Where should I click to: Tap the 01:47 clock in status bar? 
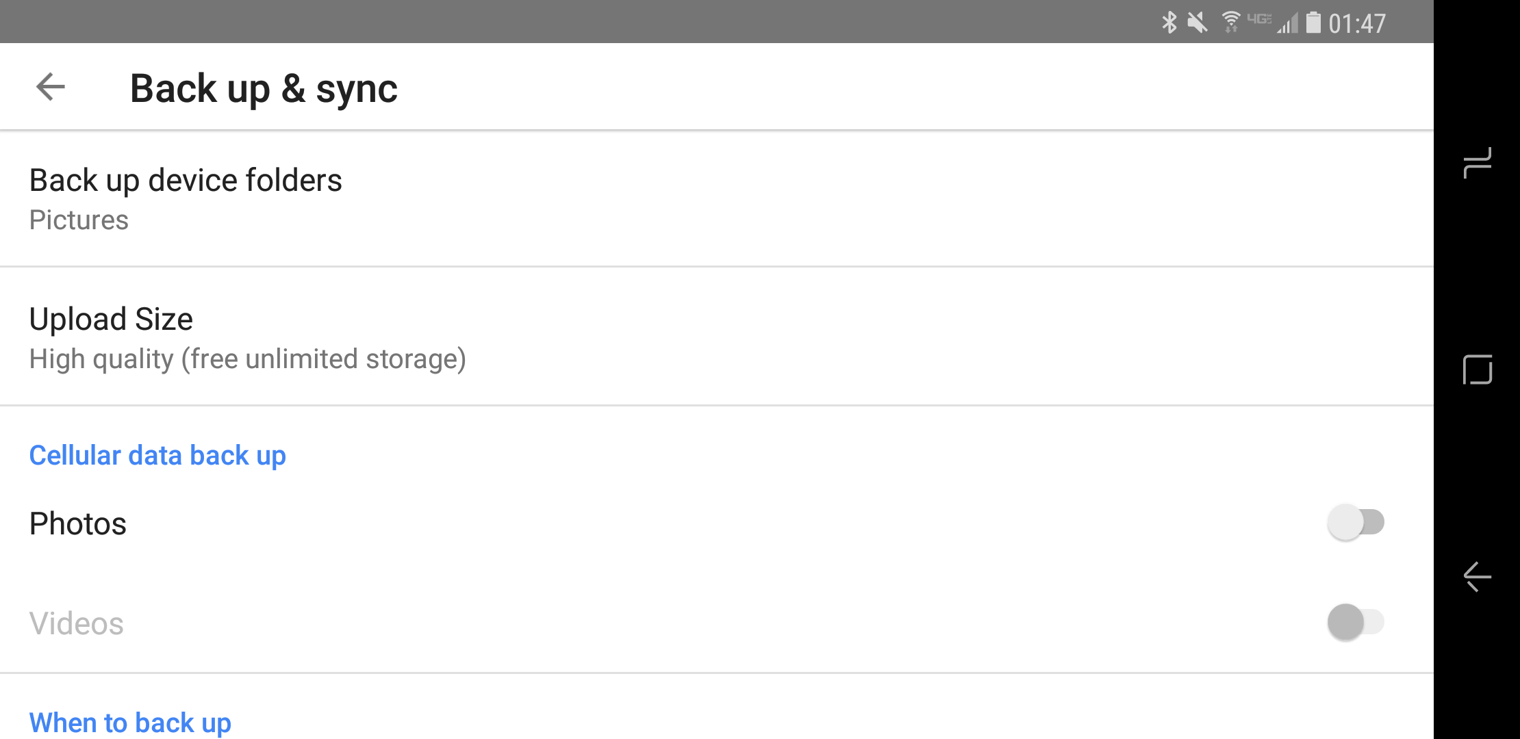coord(1357,24)
